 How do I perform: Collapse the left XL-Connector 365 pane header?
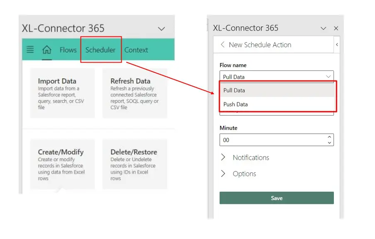coord(162,29)
